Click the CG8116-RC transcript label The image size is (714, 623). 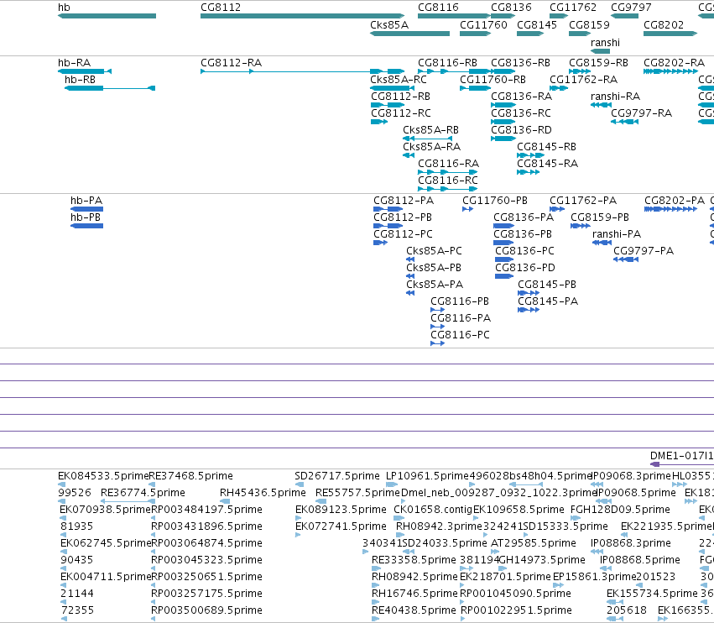click(448, 181)
